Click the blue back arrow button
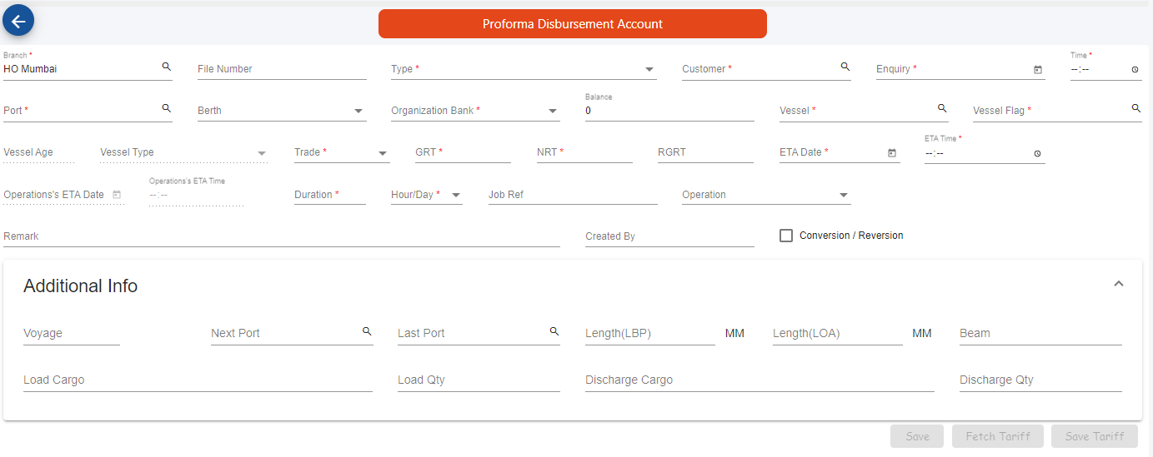Image resolution: width=1153 pixels, height=457 pixels. pos(18,21)
